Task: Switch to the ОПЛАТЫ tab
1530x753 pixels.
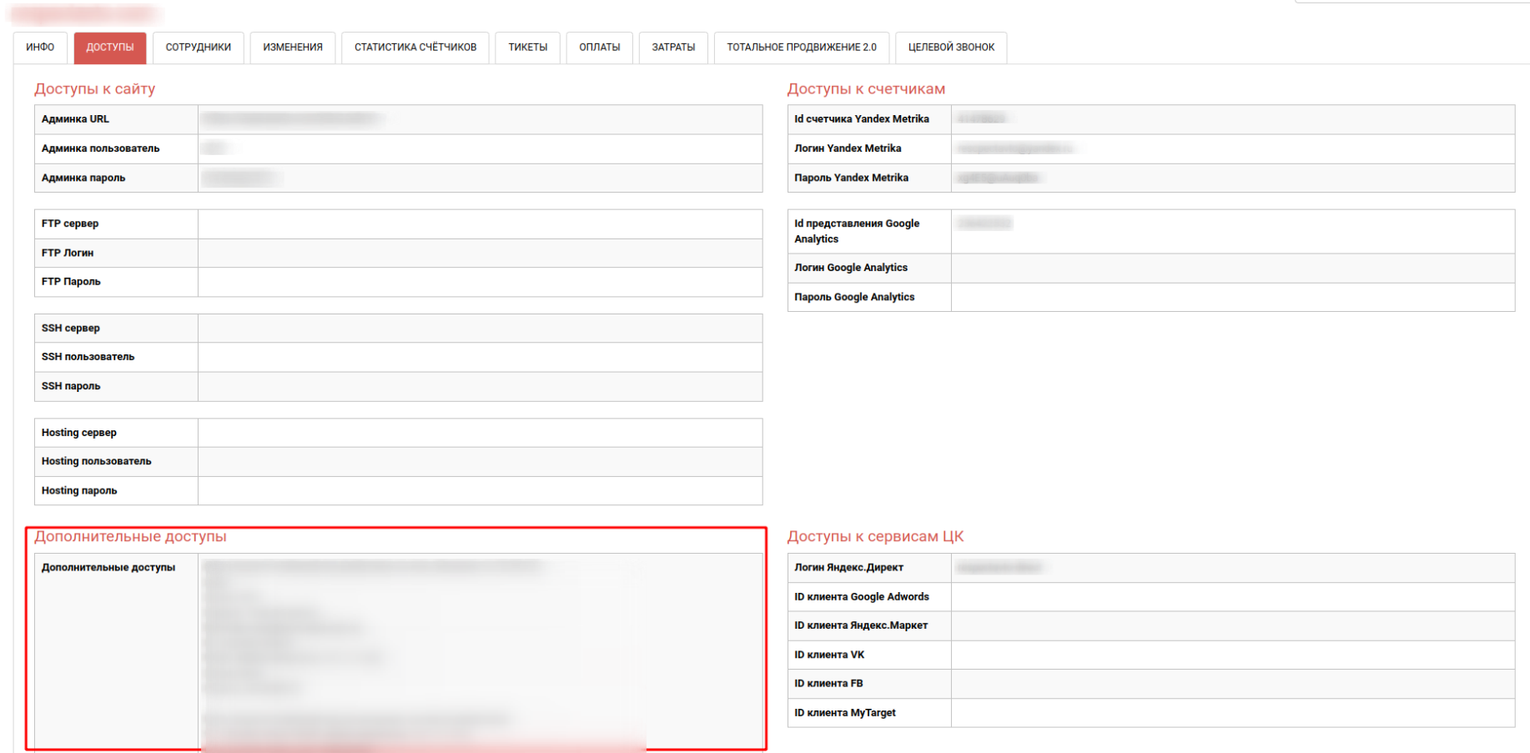Action: (599, 48)
